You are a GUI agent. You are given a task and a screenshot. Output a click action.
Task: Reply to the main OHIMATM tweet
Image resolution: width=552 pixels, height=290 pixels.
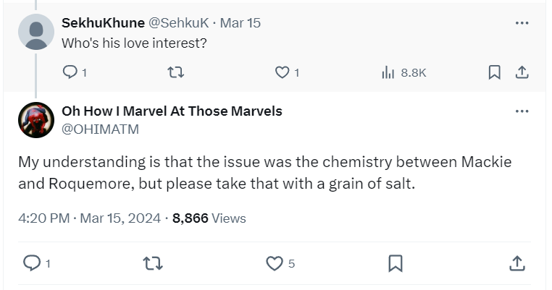point(30,263)
